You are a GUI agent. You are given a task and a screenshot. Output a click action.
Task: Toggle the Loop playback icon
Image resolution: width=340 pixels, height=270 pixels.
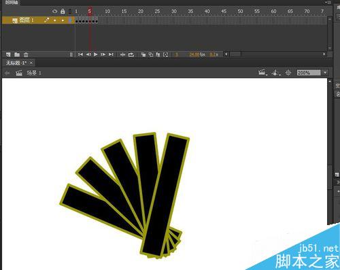point(131,54)
